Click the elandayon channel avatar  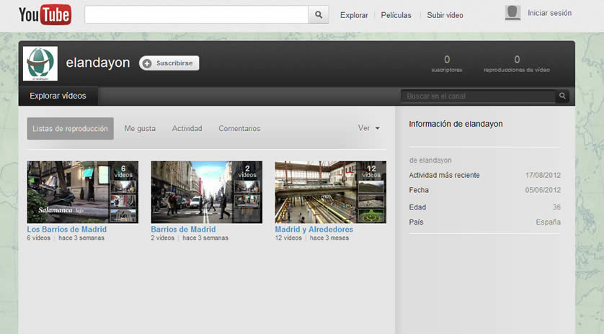pos(40,63)
